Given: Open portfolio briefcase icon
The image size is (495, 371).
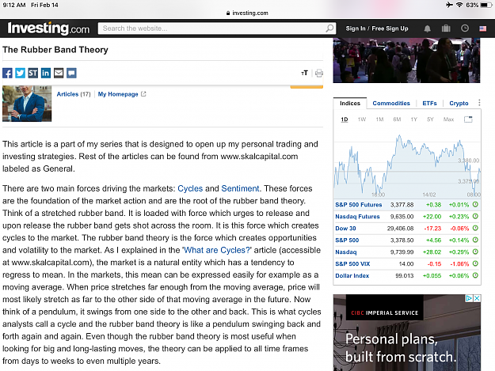Looking at the screenshot, I should pos(446,28).
